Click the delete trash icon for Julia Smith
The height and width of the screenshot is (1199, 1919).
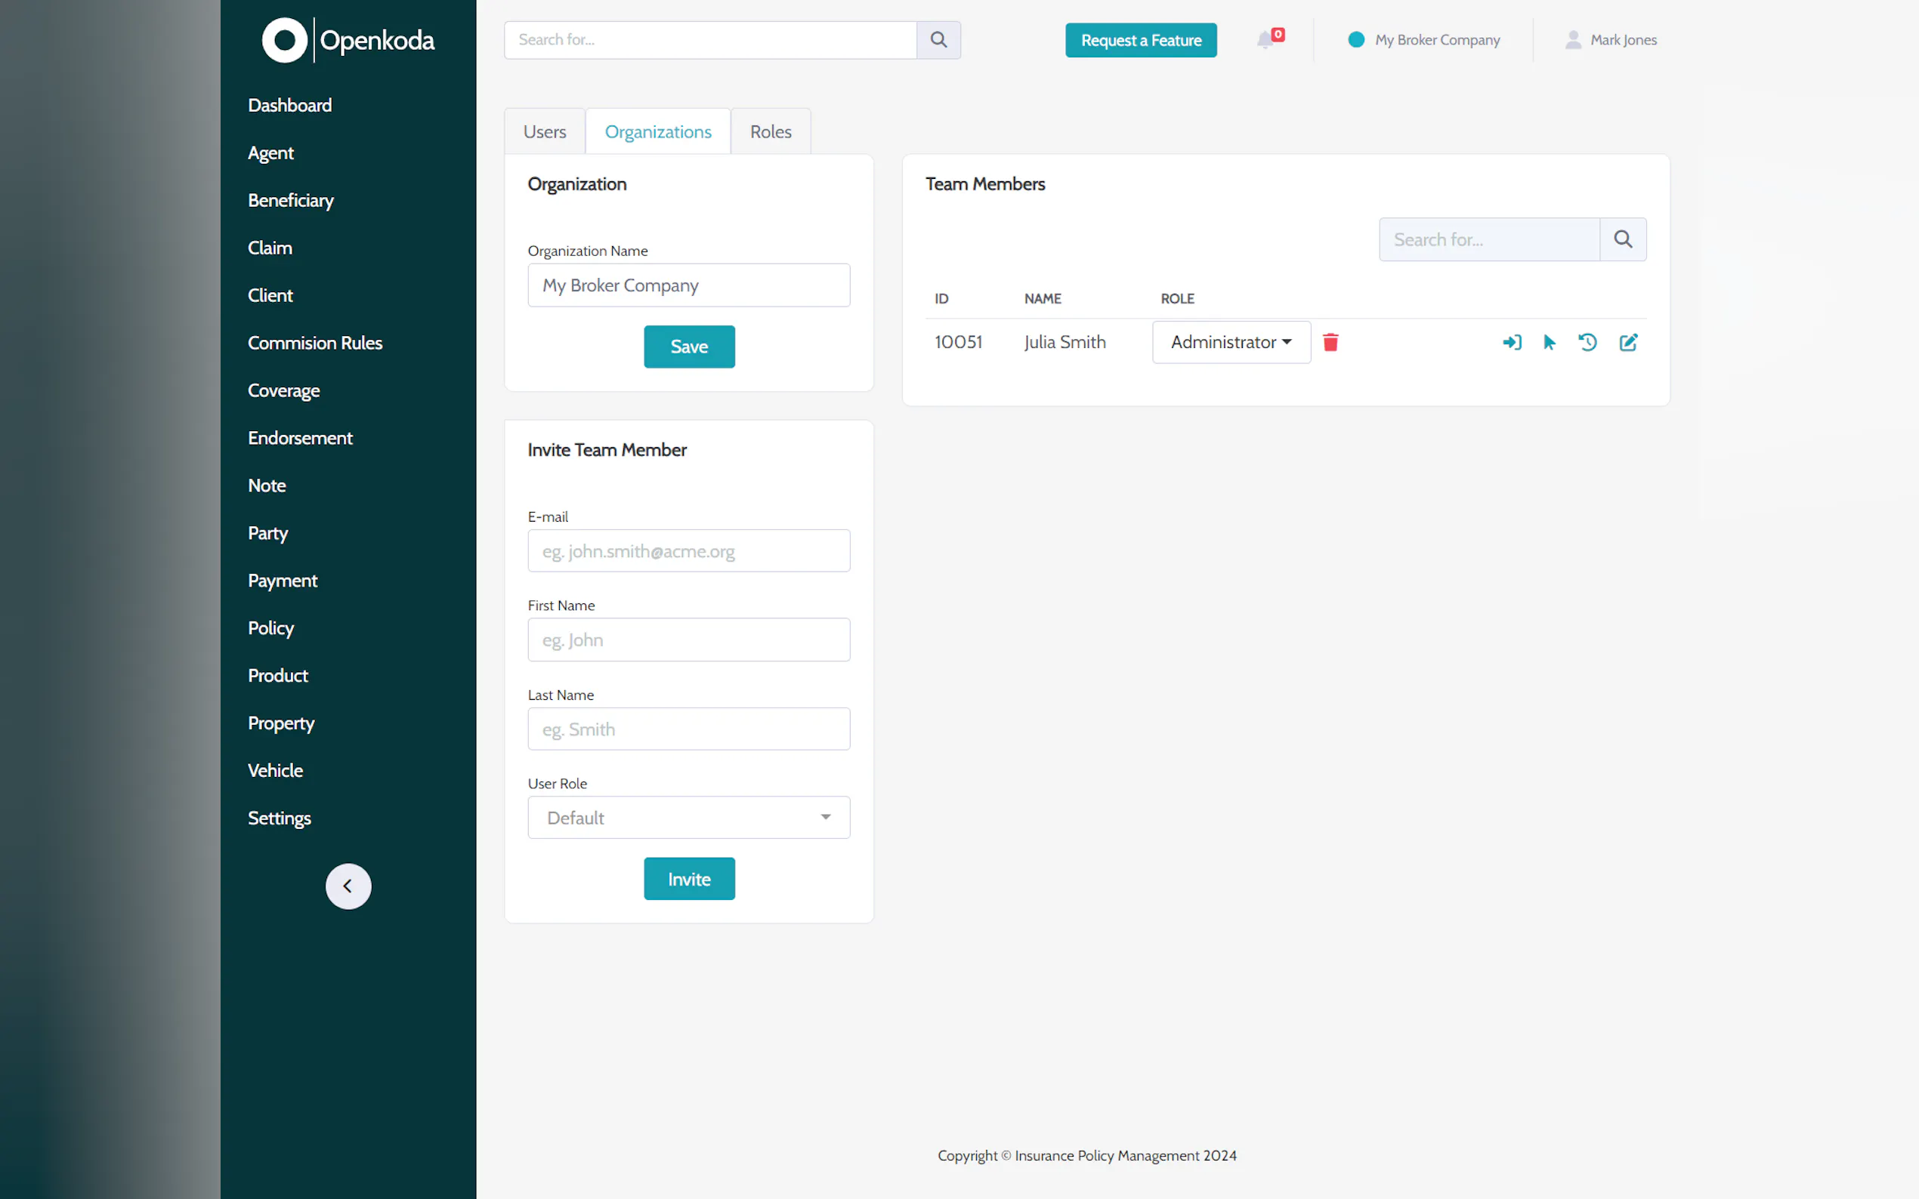coord(1330,343)
